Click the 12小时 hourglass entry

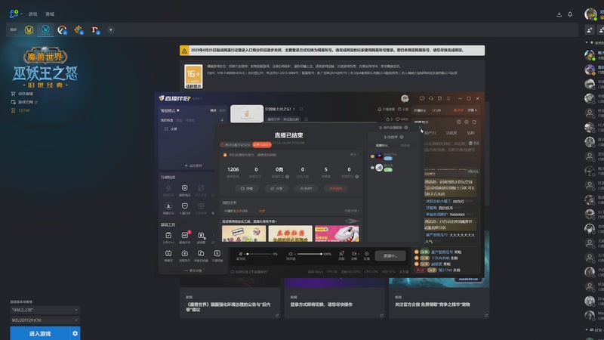(x=20, y=110)
